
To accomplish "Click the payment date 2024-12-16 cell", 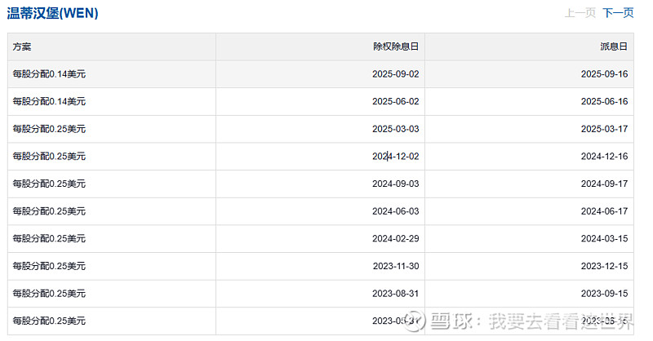I will click(x=604, y=157).
